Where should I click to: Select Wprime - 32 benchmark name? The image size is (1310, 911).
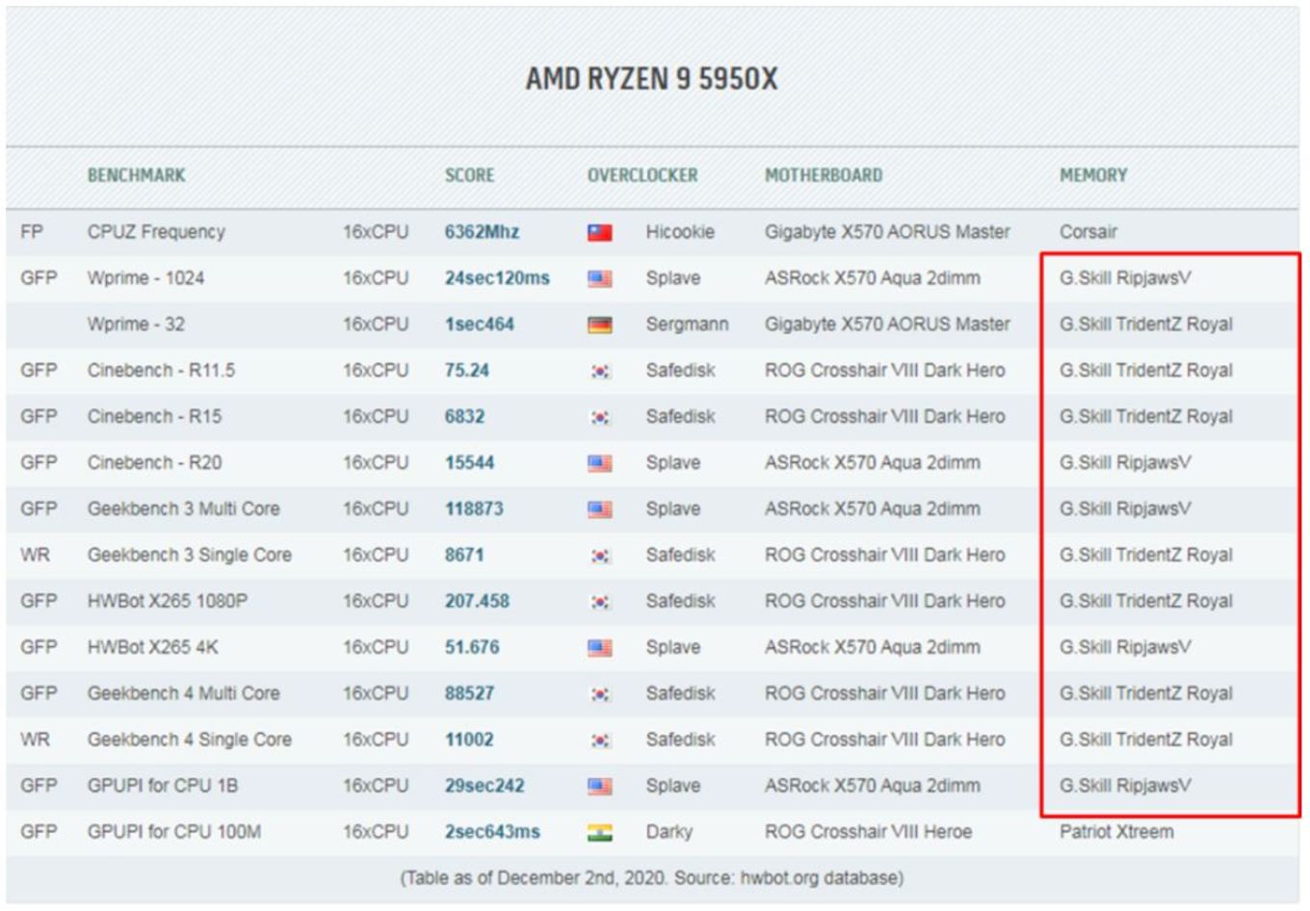coord(136,325)
